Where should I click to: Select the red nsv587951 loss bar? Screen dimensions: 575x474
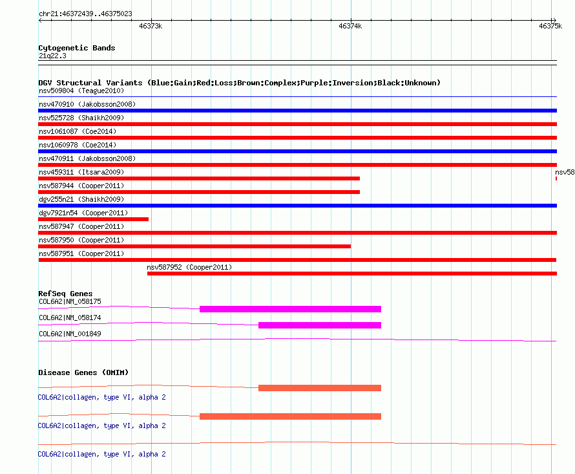(x=297, y=260)
